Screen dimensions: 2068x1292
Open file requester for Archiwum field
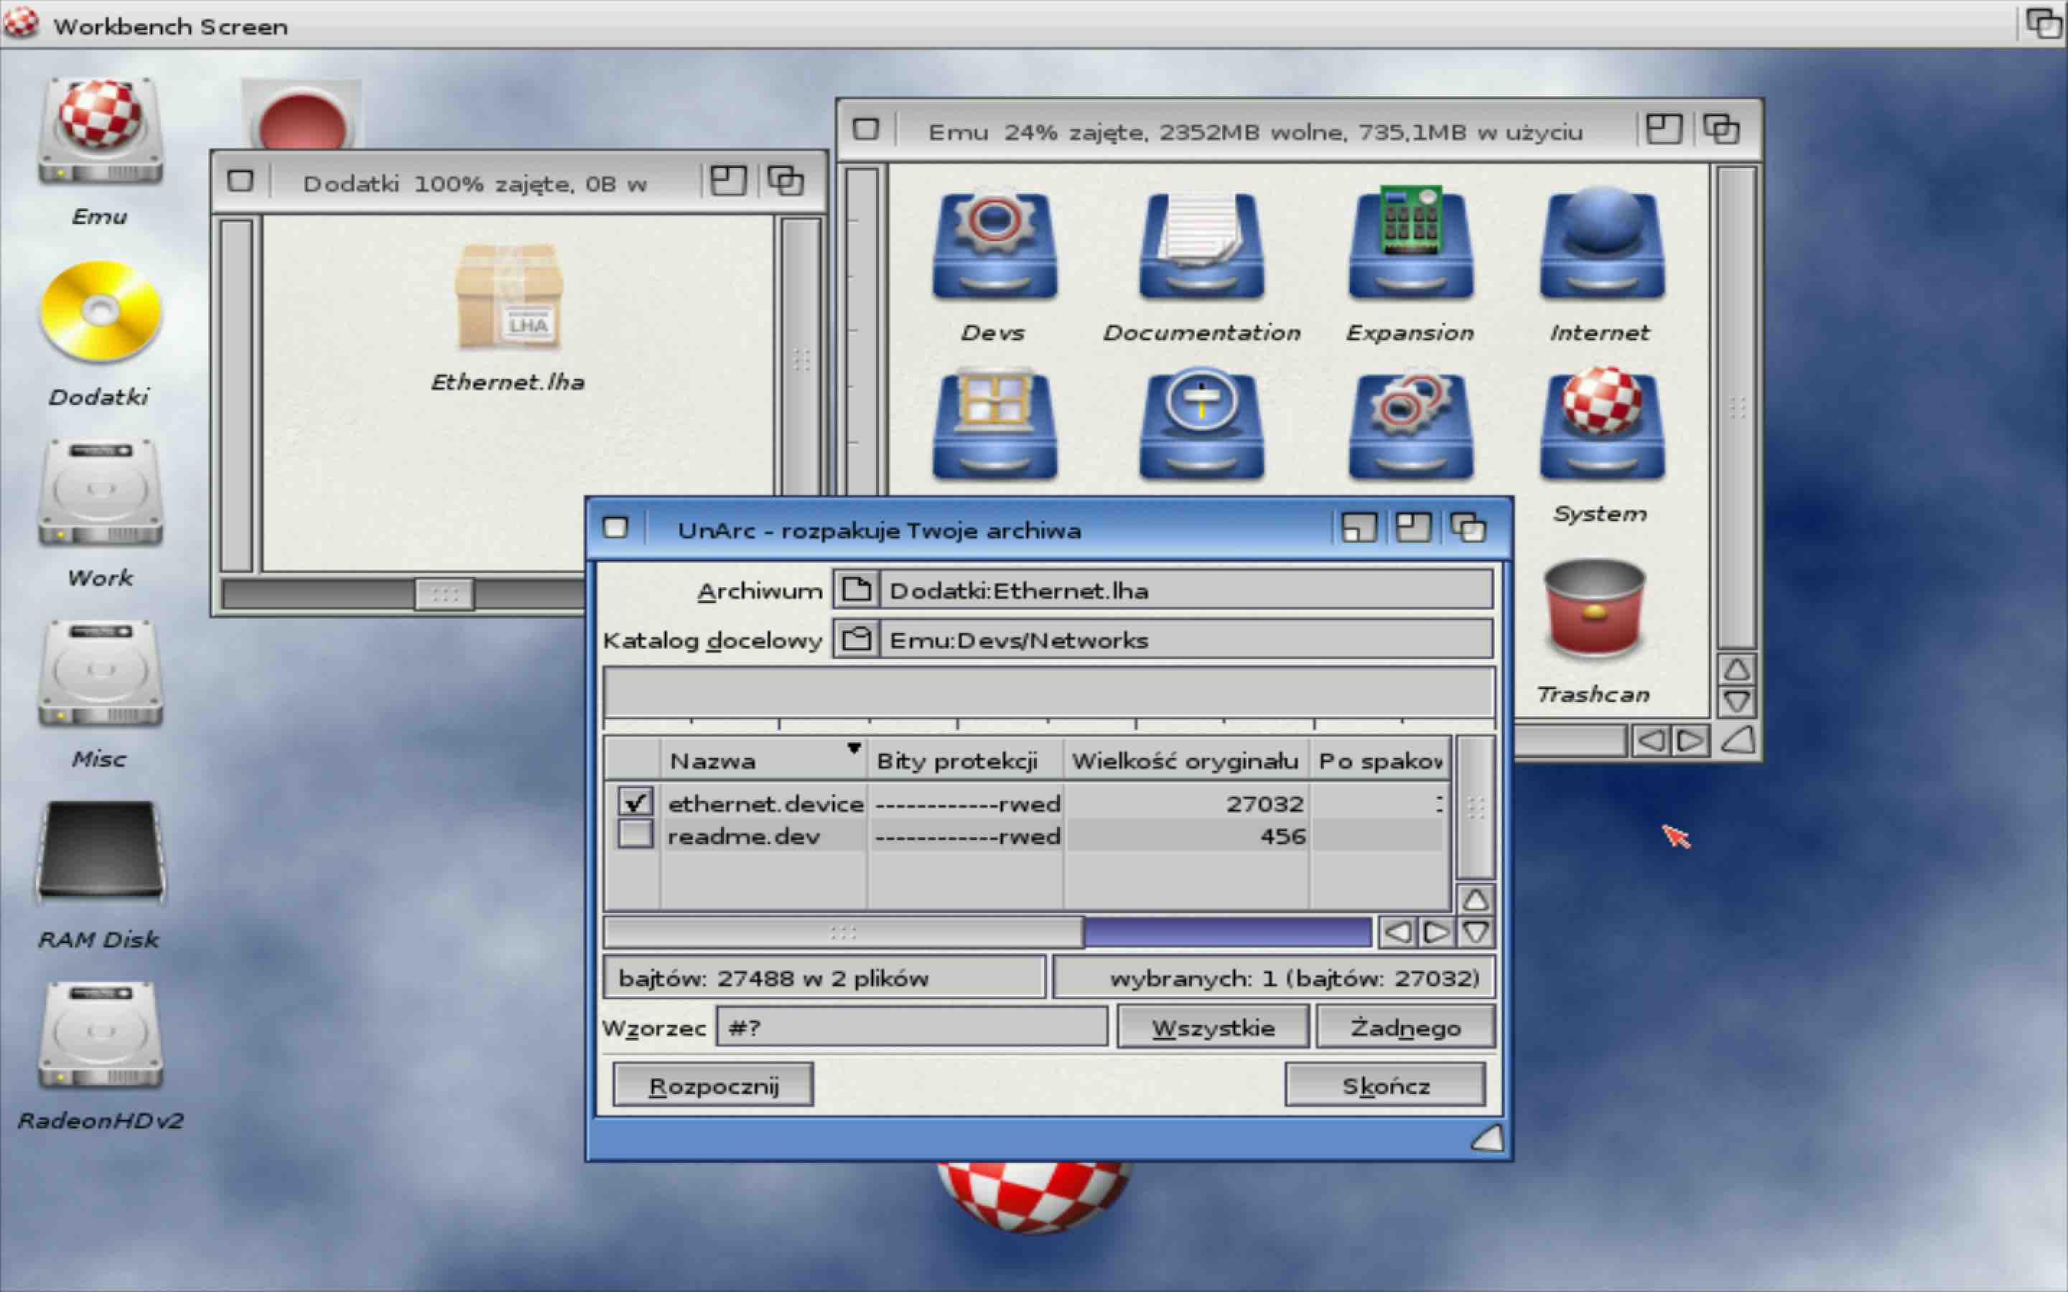(856, 591)
